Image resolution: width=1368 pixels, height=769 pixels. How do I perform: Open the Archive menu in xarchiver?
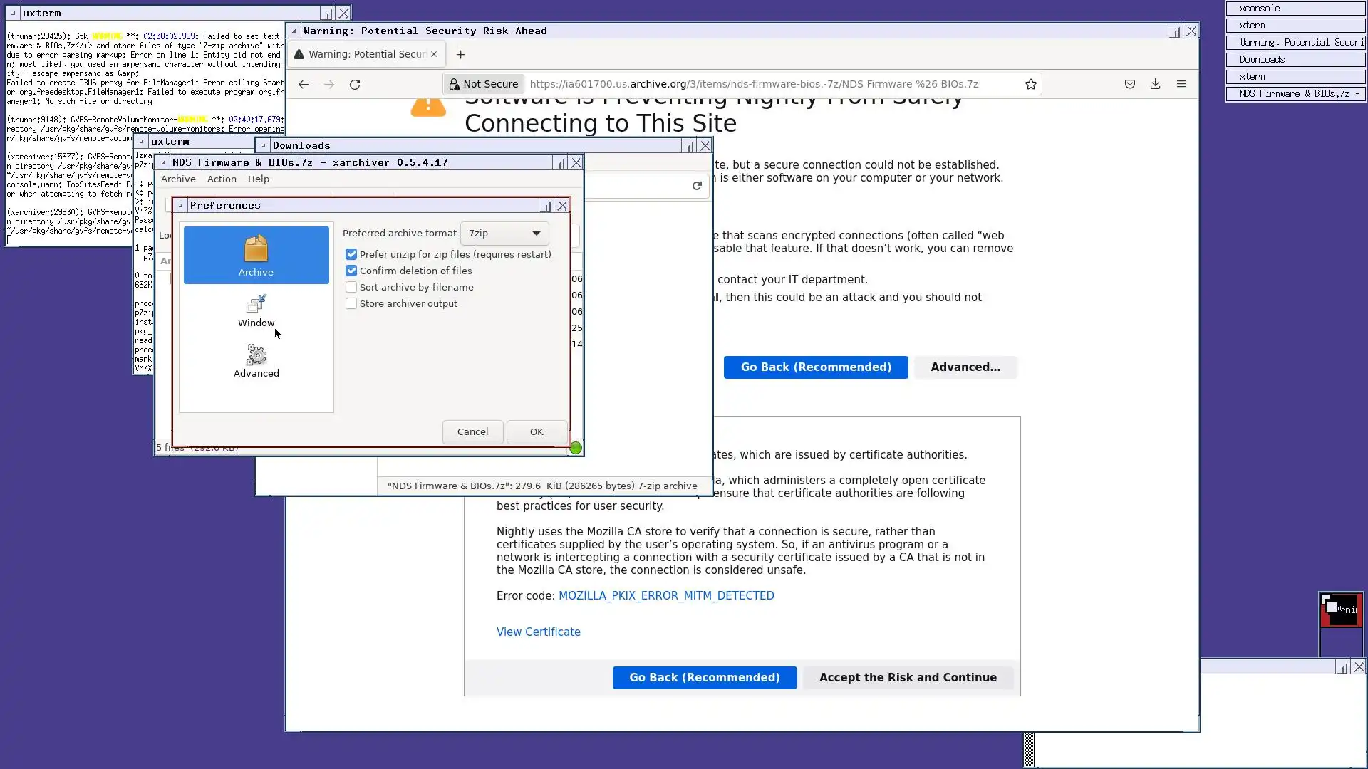[x=178, y=179]
